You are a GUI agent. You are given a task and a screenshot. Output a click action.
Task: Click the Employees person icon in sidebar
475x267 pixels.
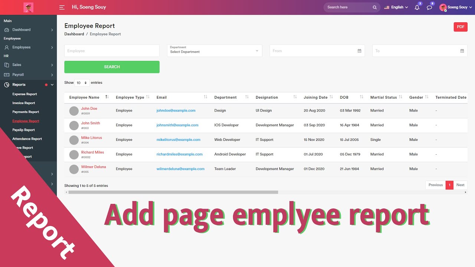coord(7,47)
